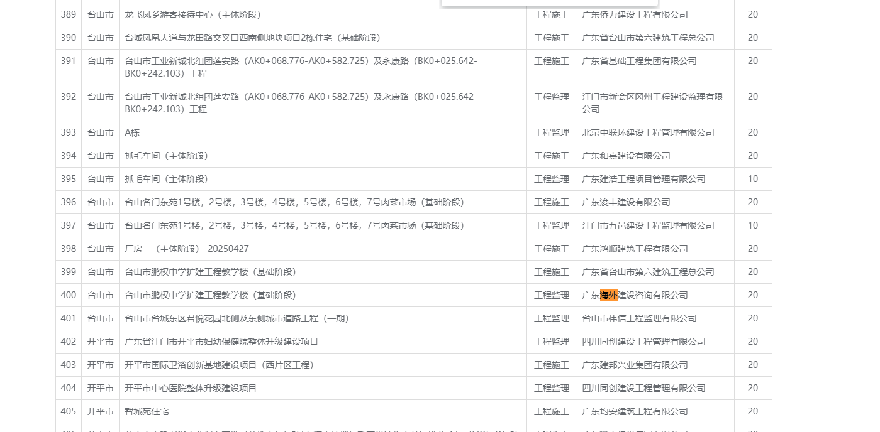880x432 pixels.
Task: Select project 智城苑住宅 in row 405
Action: [147, 411]
